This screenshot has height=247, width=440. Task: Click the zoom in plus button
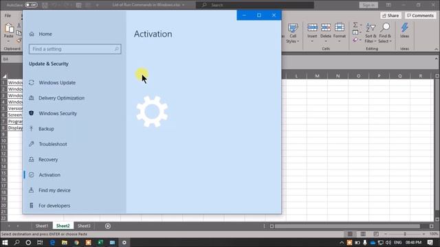pos(423,234)
